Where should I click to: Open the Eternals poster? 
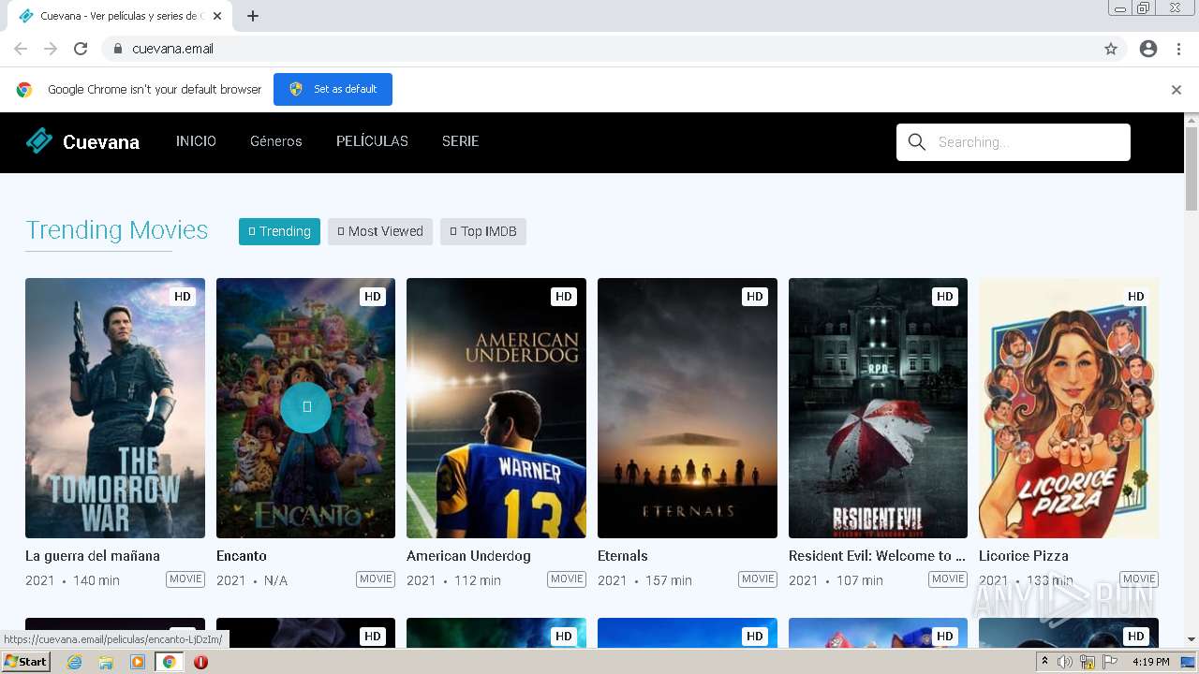click(x=688, y=408)
